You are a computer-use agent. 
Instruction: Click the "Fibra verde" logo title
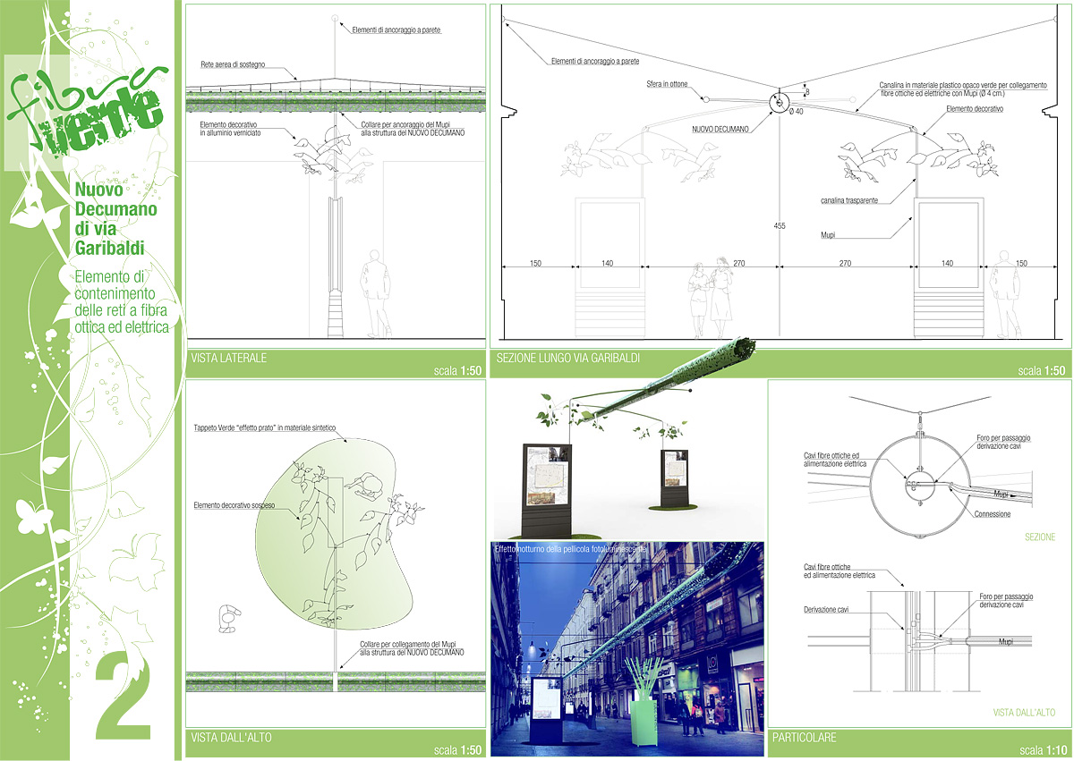(x=87, y=112)
